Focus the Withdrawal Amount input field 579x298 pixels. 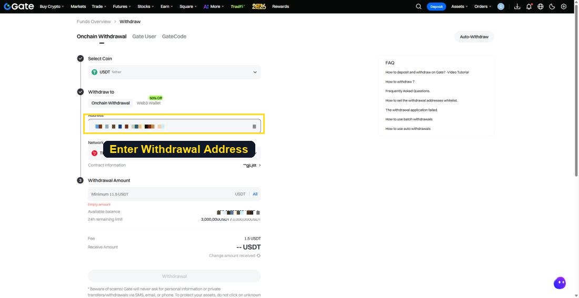click(174, 194)
